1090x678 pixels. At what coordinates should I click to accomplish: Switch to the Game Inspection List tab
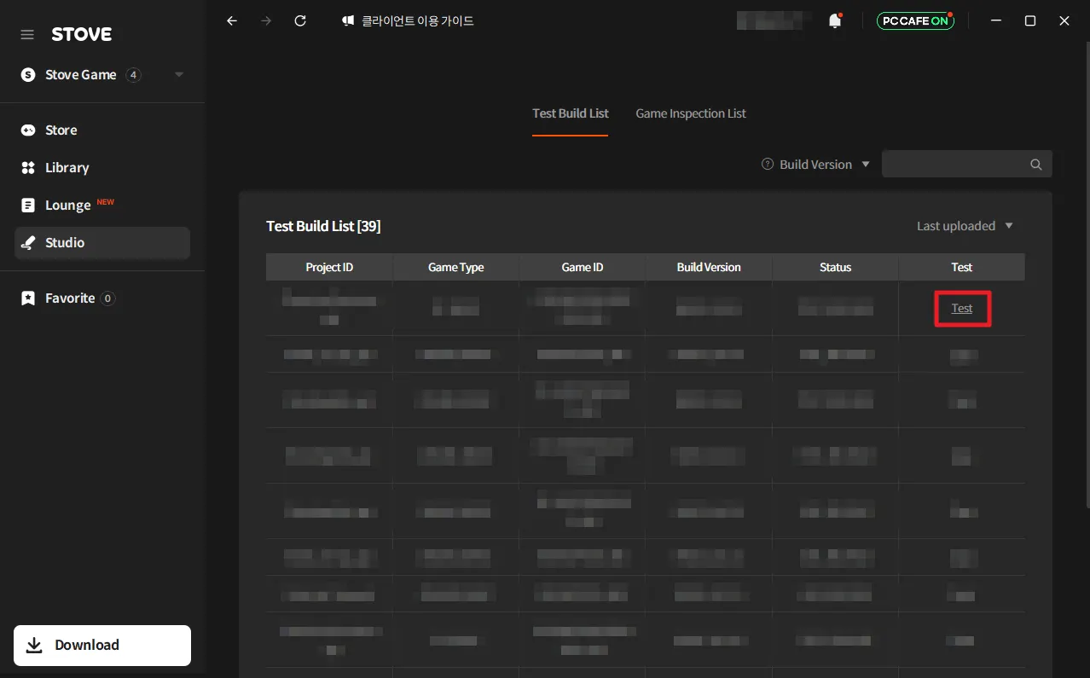(x=691, y=113)
